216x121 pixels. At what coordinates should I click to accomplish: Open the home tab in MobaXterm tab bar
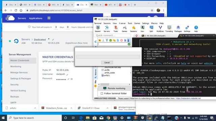[x=136, y=36]
